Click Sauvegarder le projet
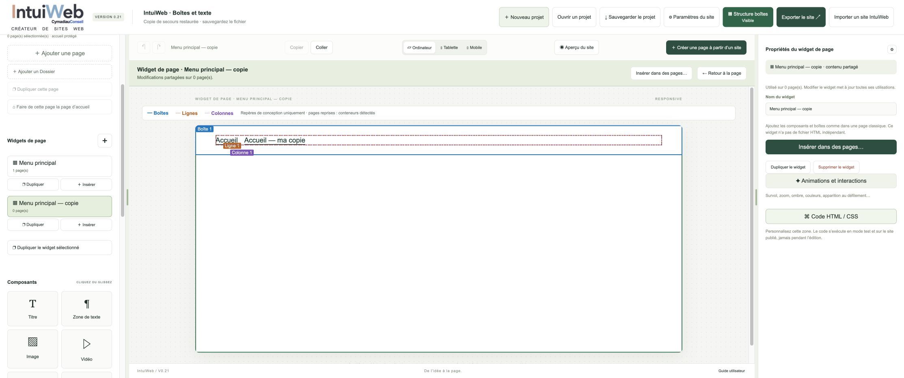Image resolution: width=904 pixels, height=378 pixels. (630, 17)
